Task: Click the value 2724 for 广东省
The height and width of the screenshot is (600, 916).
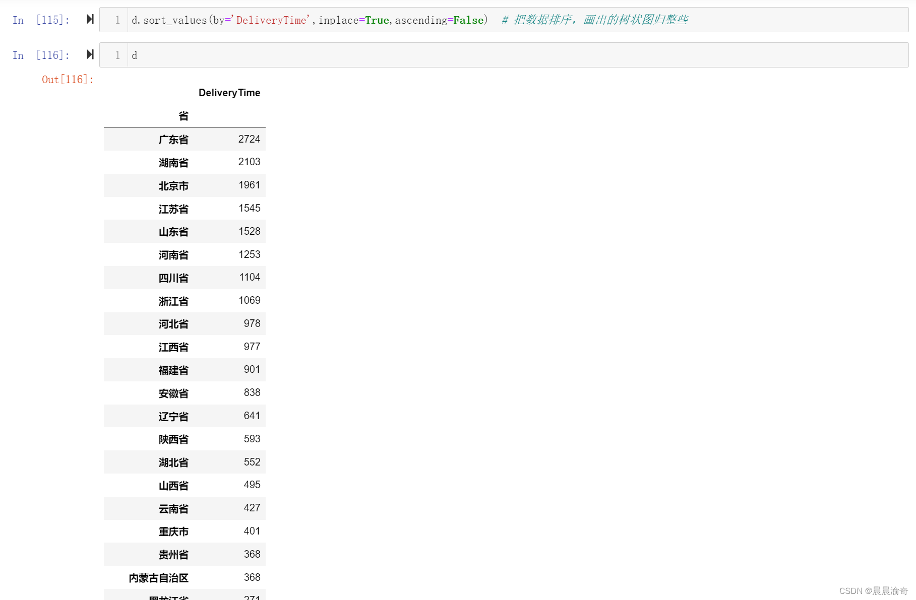Action: point(249,139)
